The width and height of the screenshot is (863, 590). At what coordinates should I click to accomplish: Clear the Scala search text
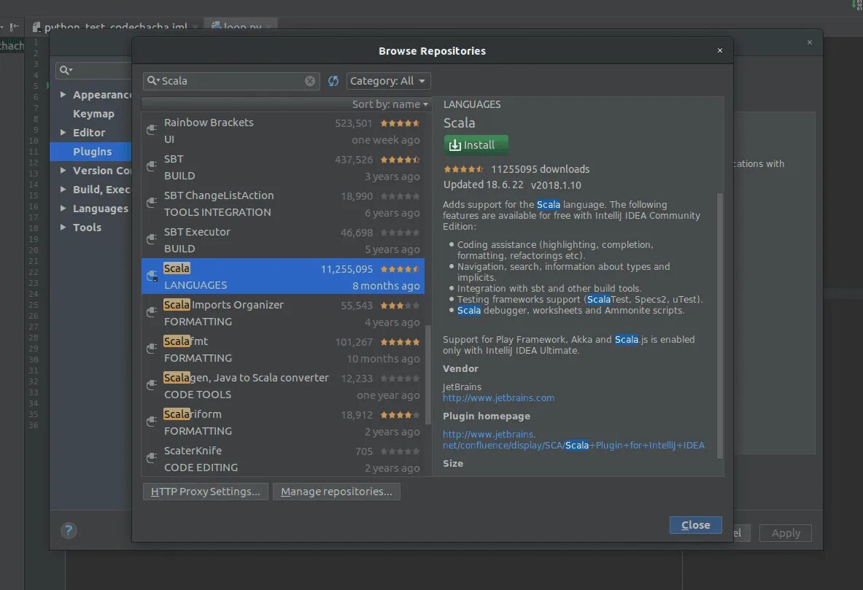click(310, 81)
